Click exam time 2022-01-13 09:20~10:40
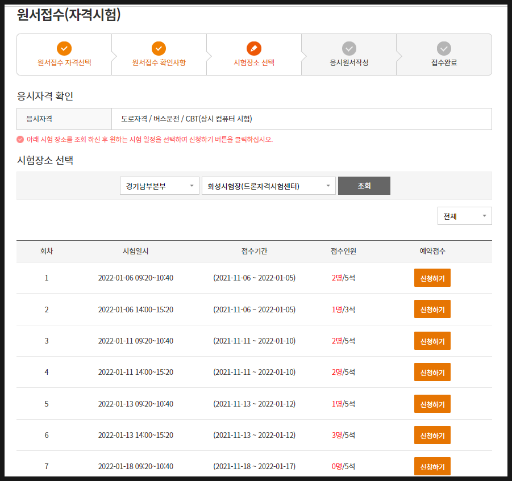The height and width of the screenshot is (481, 512). [135, 404]
